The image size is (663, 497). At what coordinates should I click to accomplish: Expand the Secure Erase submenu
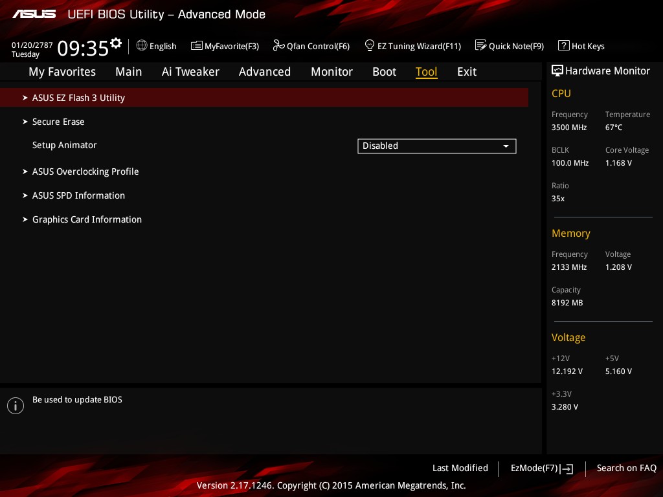click(58, 122)
